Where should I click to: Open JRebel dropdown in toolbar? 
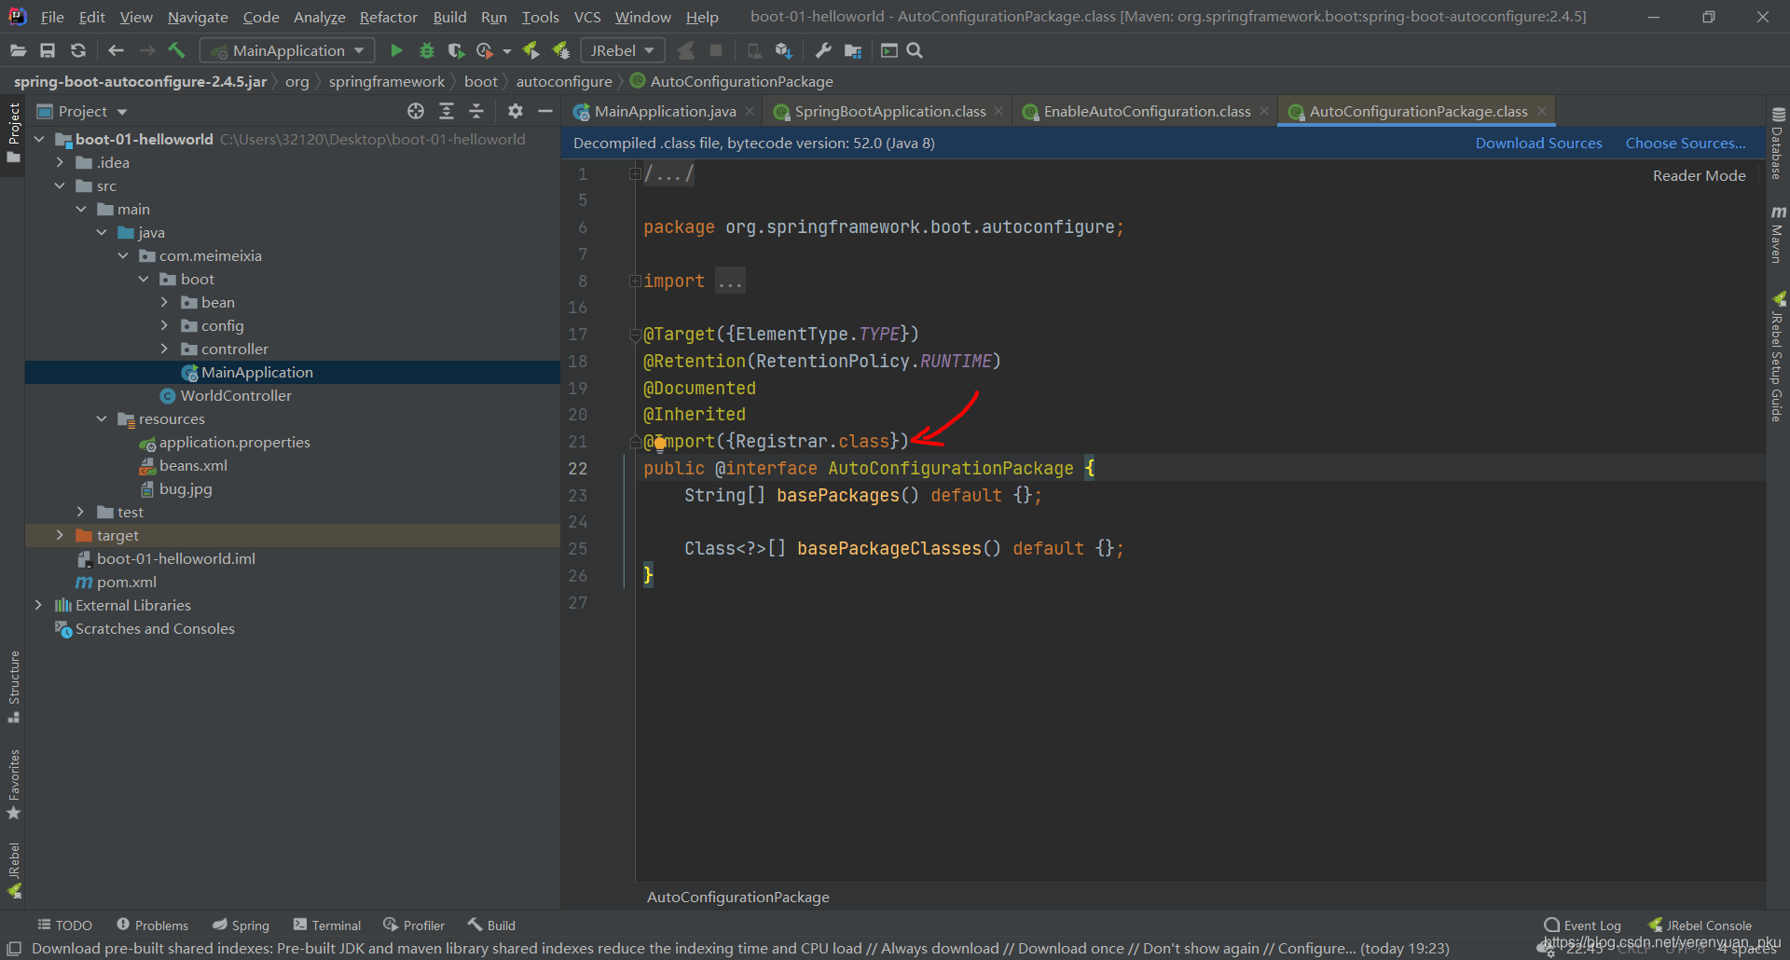(622, 50)
